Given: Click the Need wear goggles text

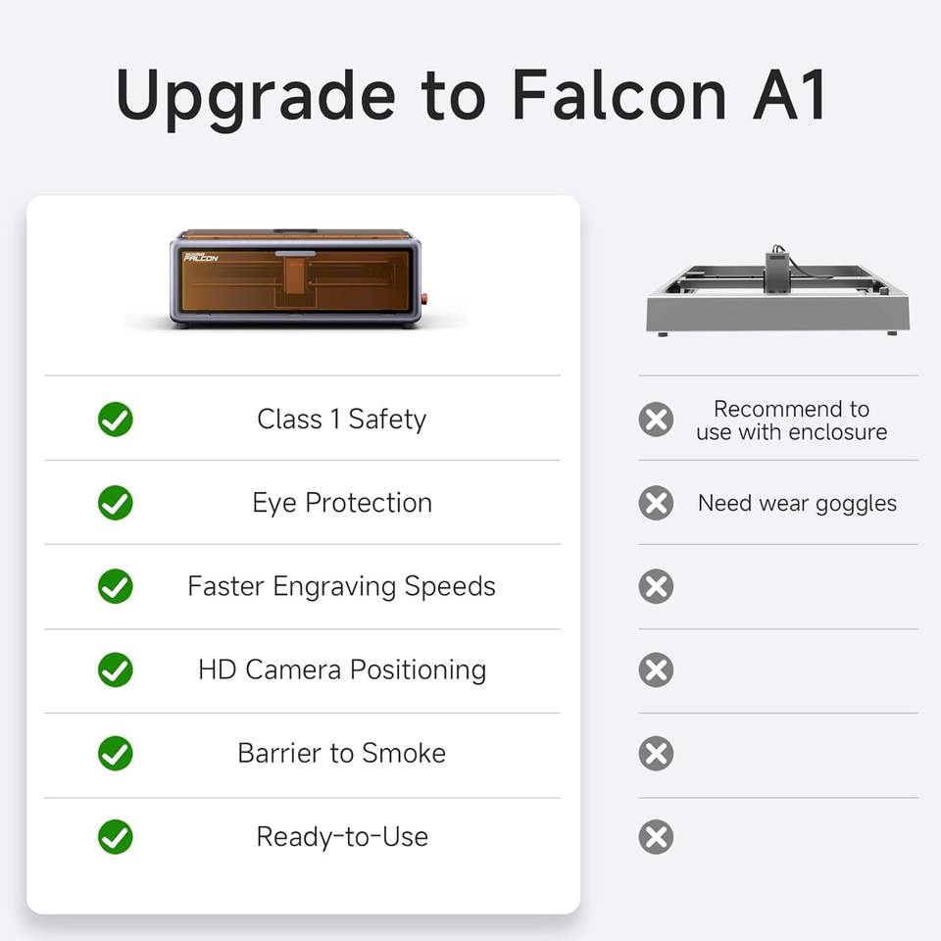Looking at the screenshot, I should (797, 504).
